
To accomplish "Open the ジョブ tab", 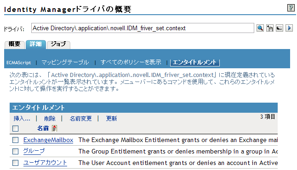I will point(58,45).
